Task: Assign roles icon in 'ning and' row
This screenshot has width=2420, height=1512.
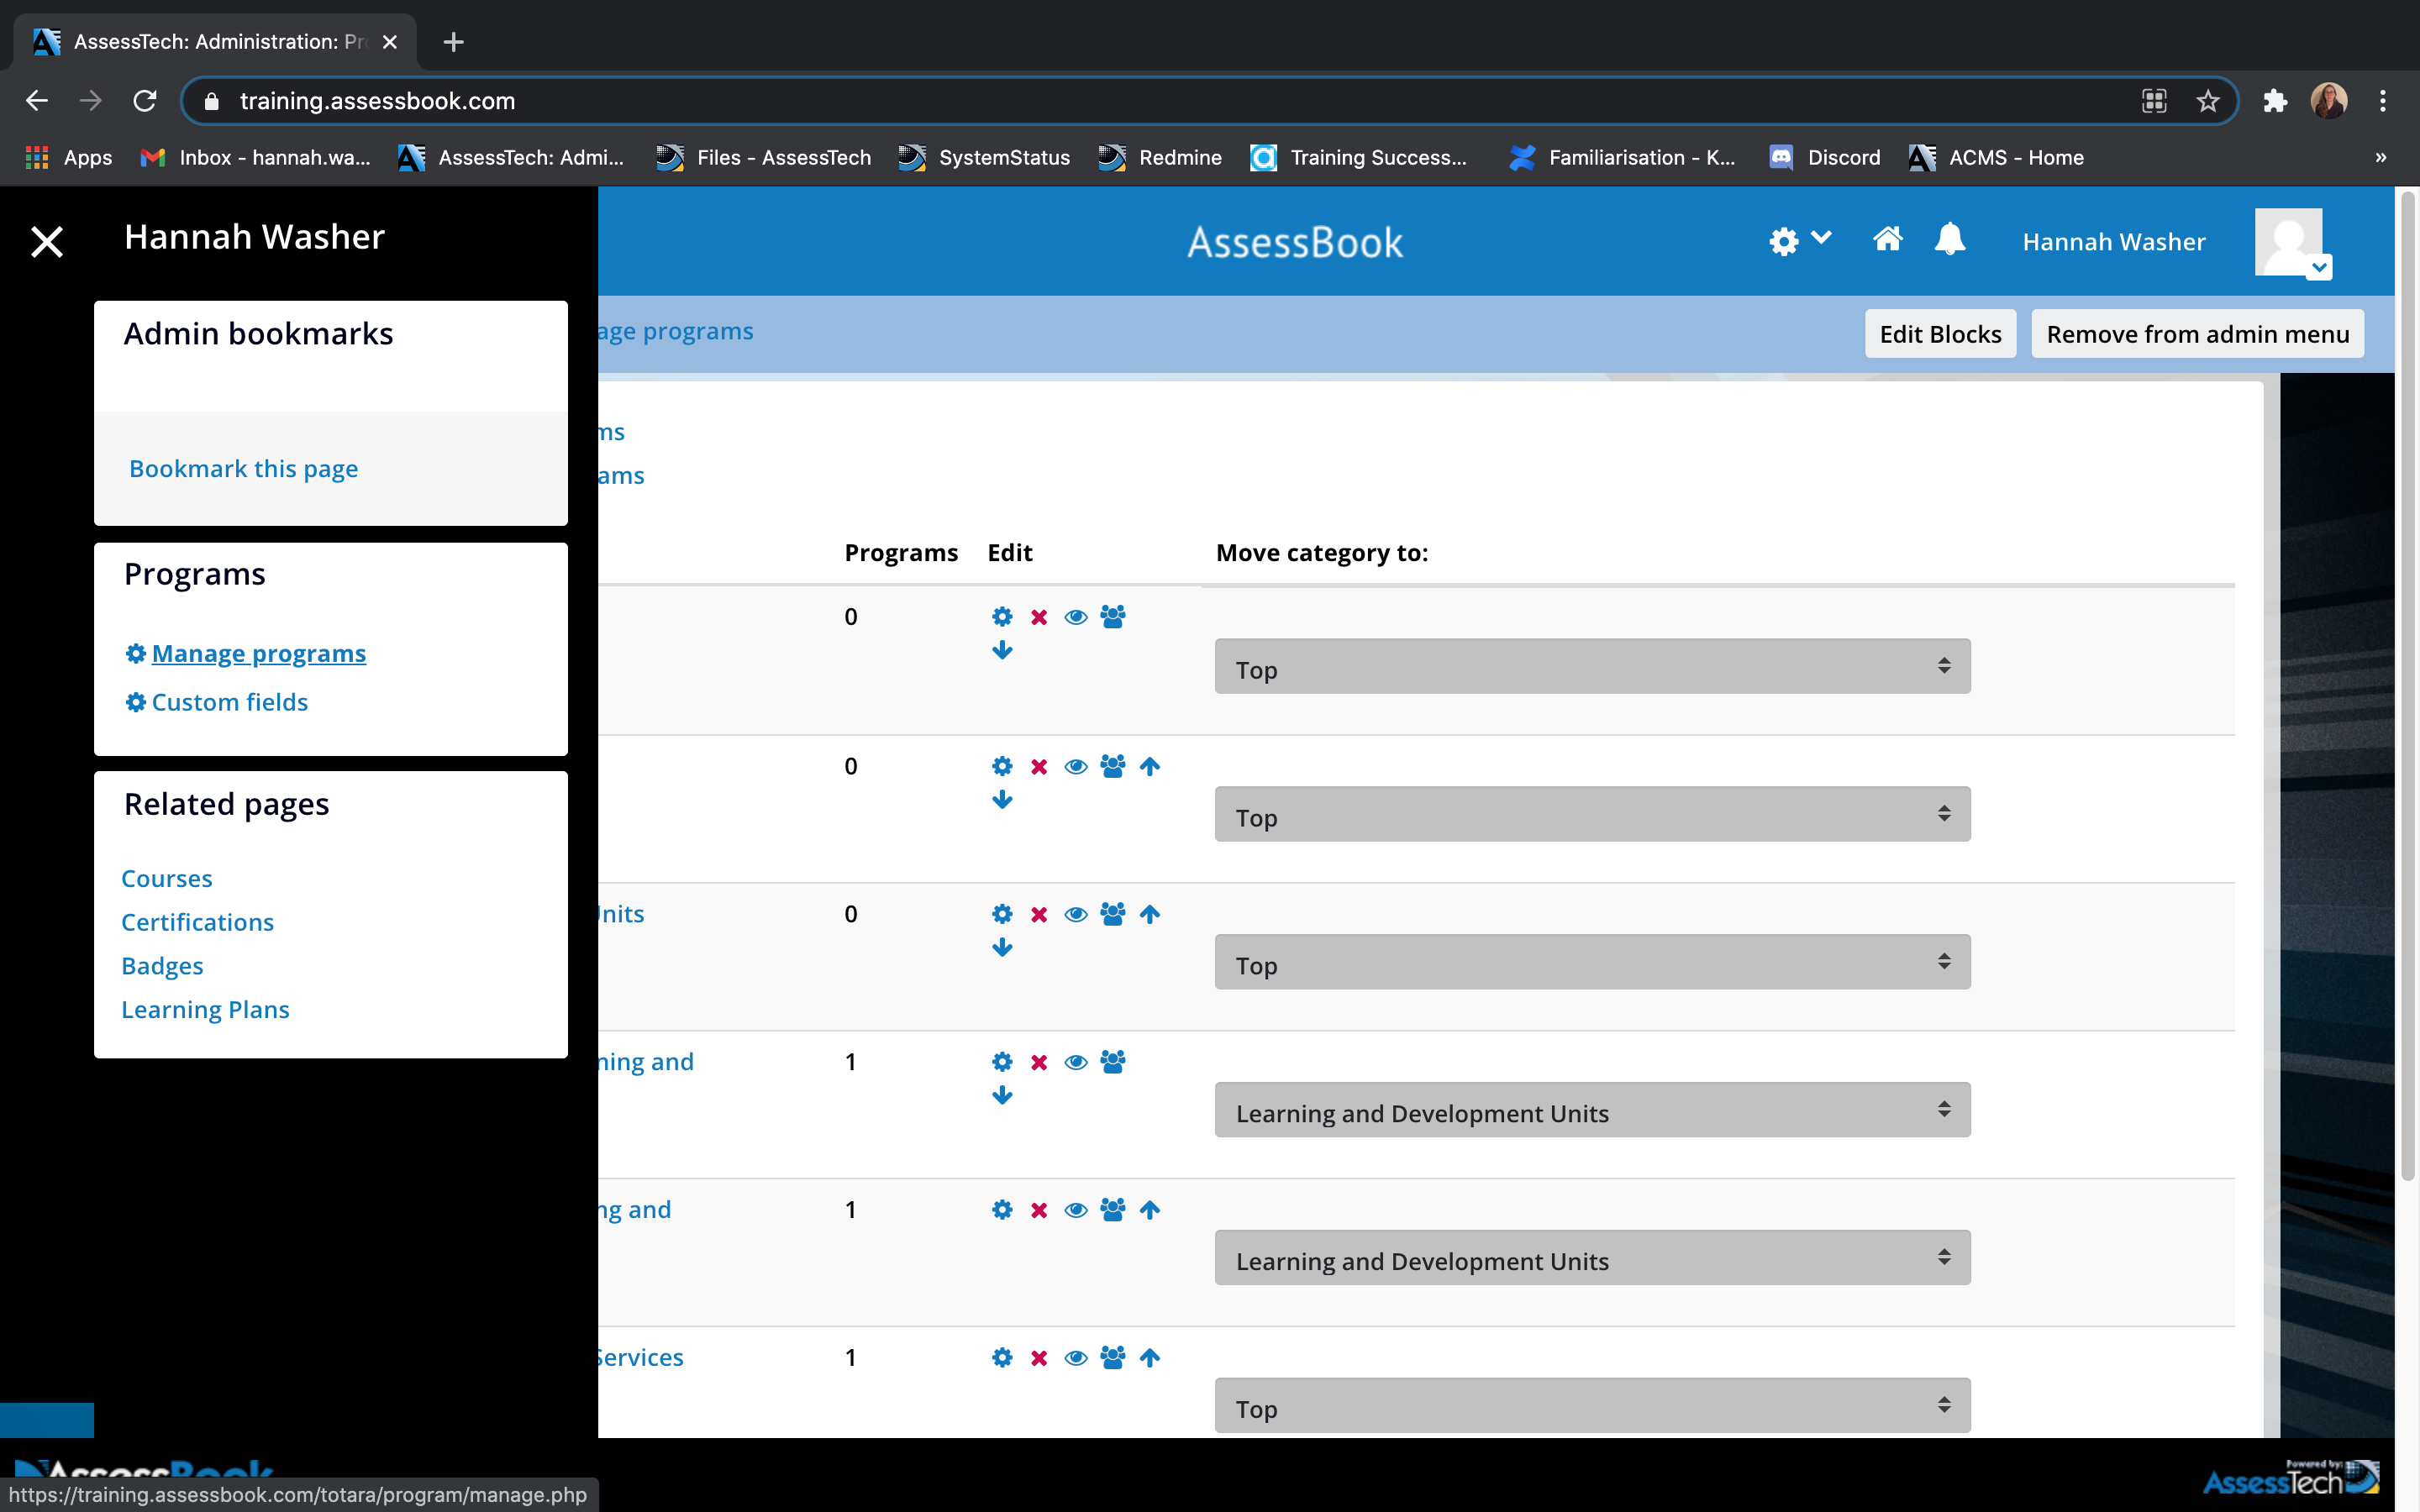Action: [x=1113, y=1062]
